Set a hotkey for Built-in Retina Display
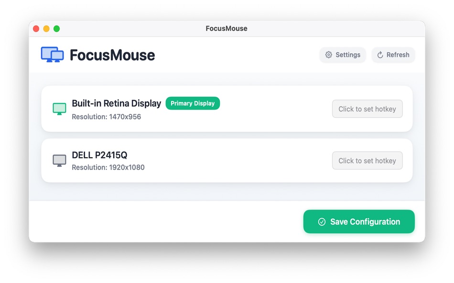This screenshot has height=283, width=454. pos(367,109)
